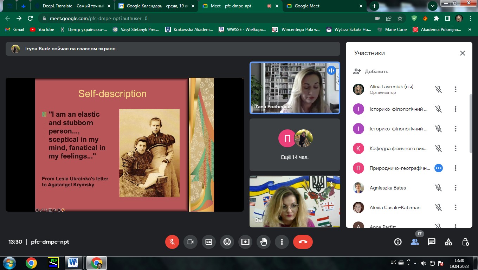Toggle the participants panel people icon
Screen dimensions: 478x270
click(x=415, y=242)
